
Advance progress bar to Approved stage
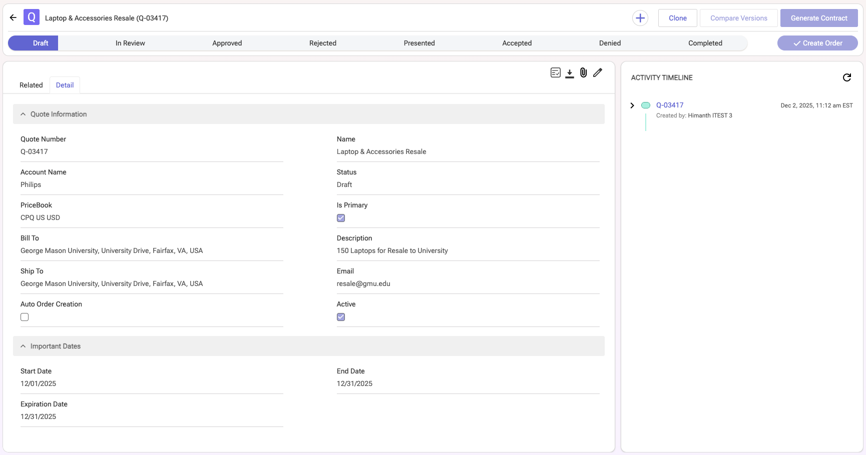point(227,43)
